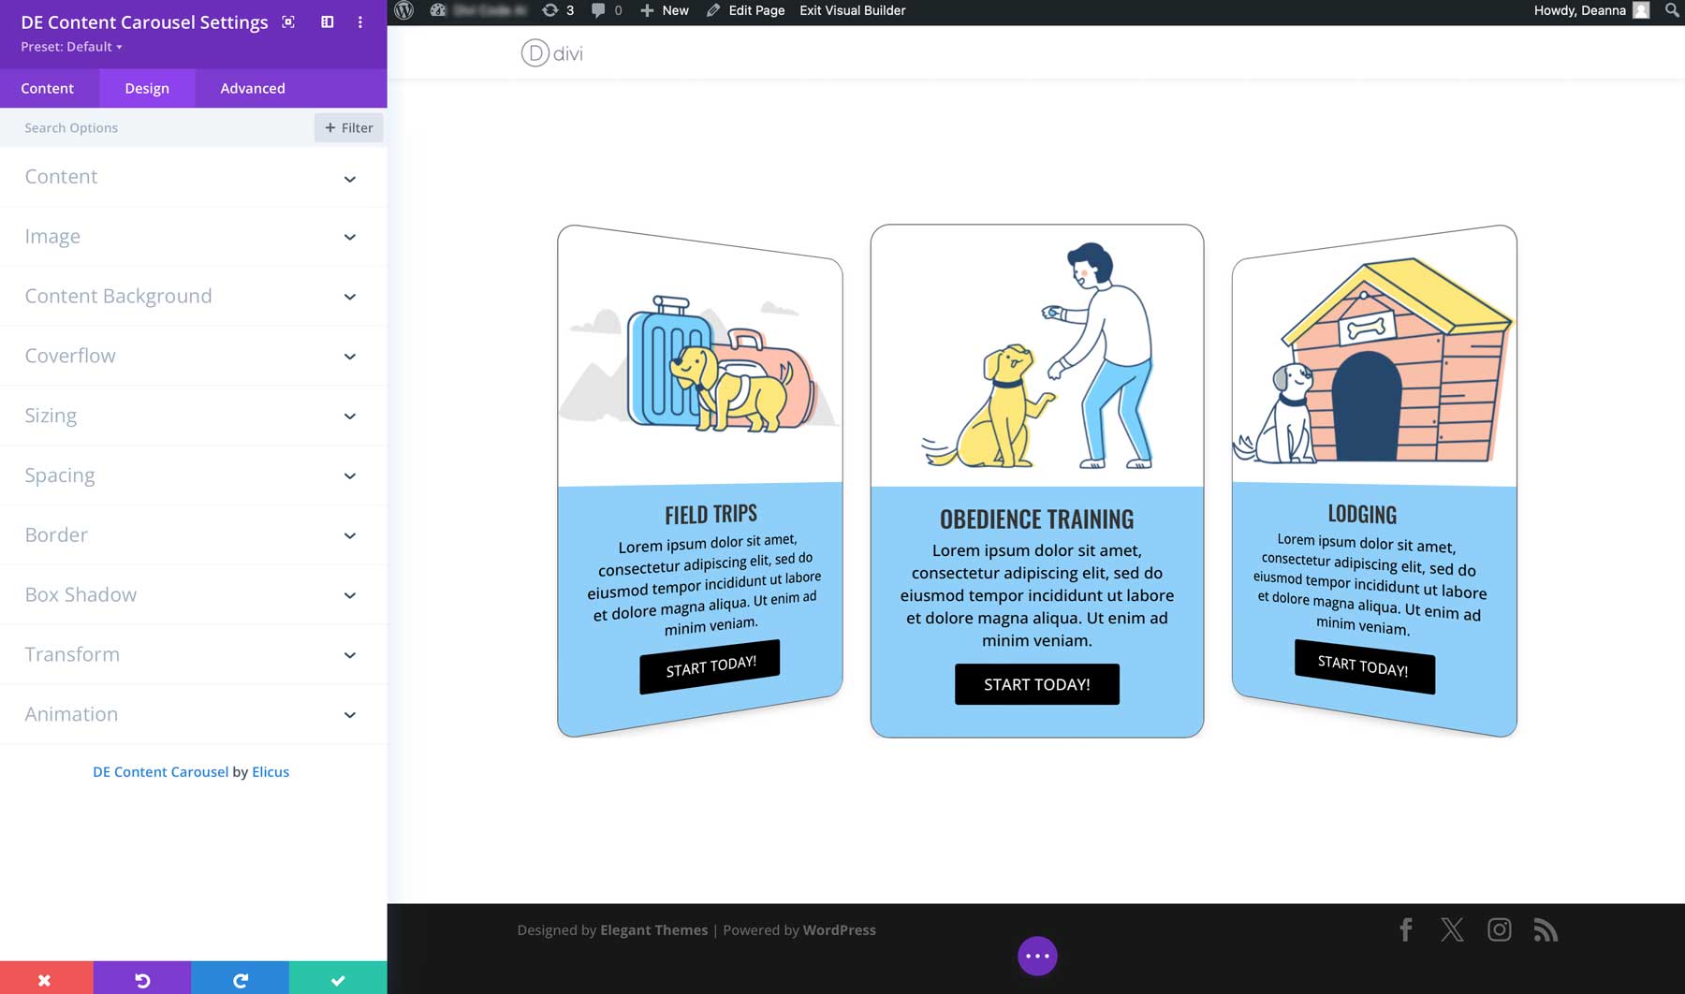
Task: Click the Deanna user avatar
Action: (x=1641, y=10)
